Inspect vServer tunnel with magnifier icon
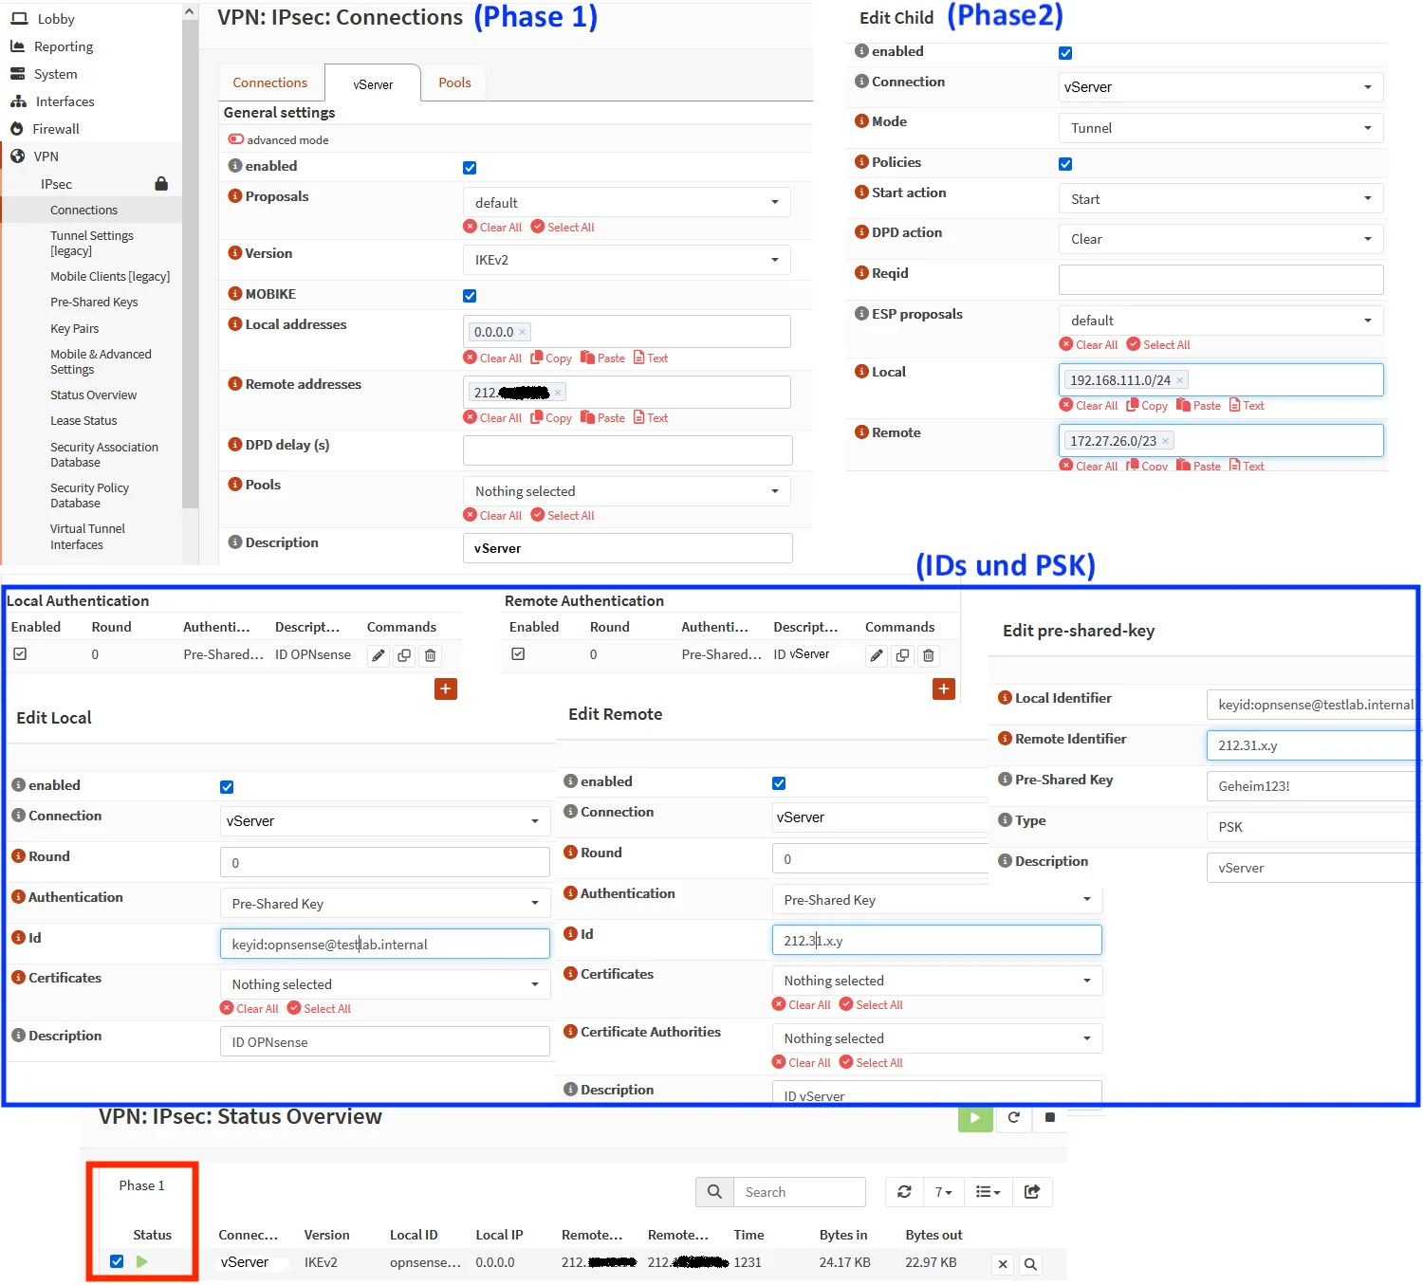The image size is (1423, 1285). pos(1030,1264)
